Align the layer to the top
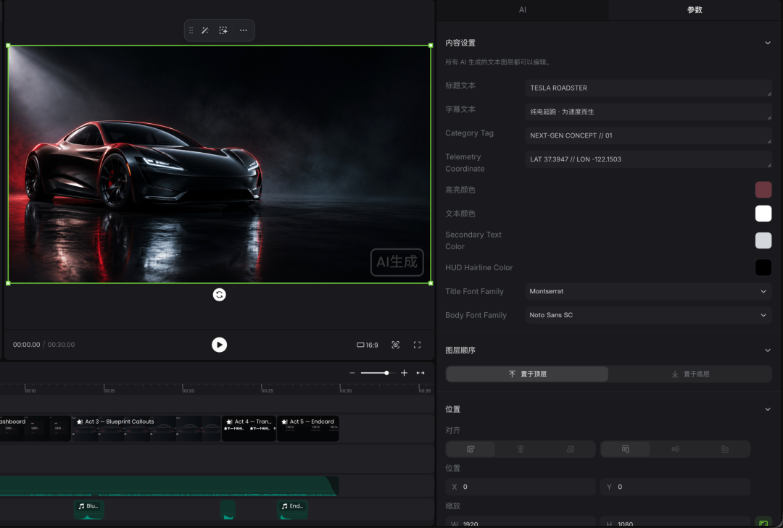The image size is (783, 528). point(625,449)
